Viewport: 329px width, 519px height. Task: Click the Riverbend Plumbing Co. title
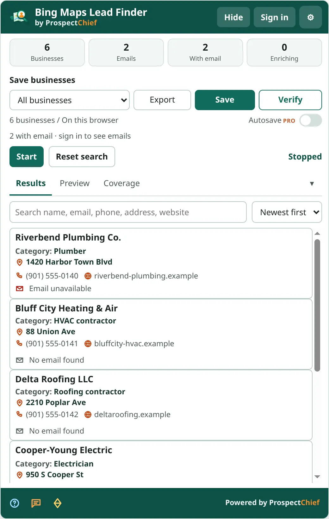68,237
